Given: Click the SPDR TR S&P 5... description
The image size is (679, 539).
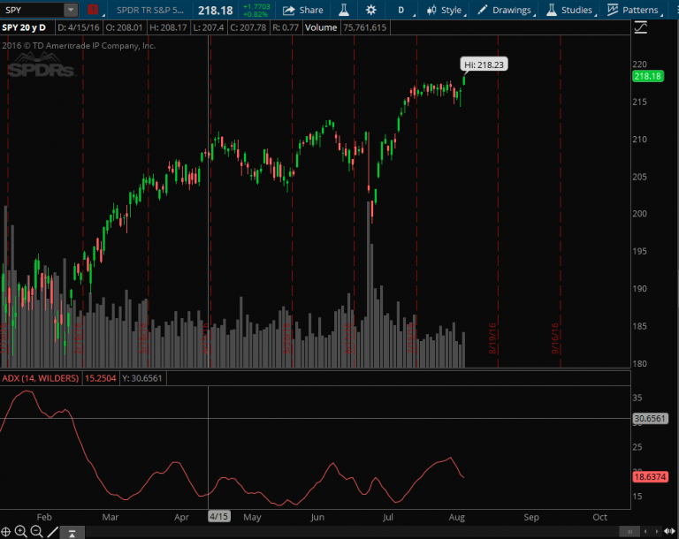Looking at the screenshot, I should [149, 10].
